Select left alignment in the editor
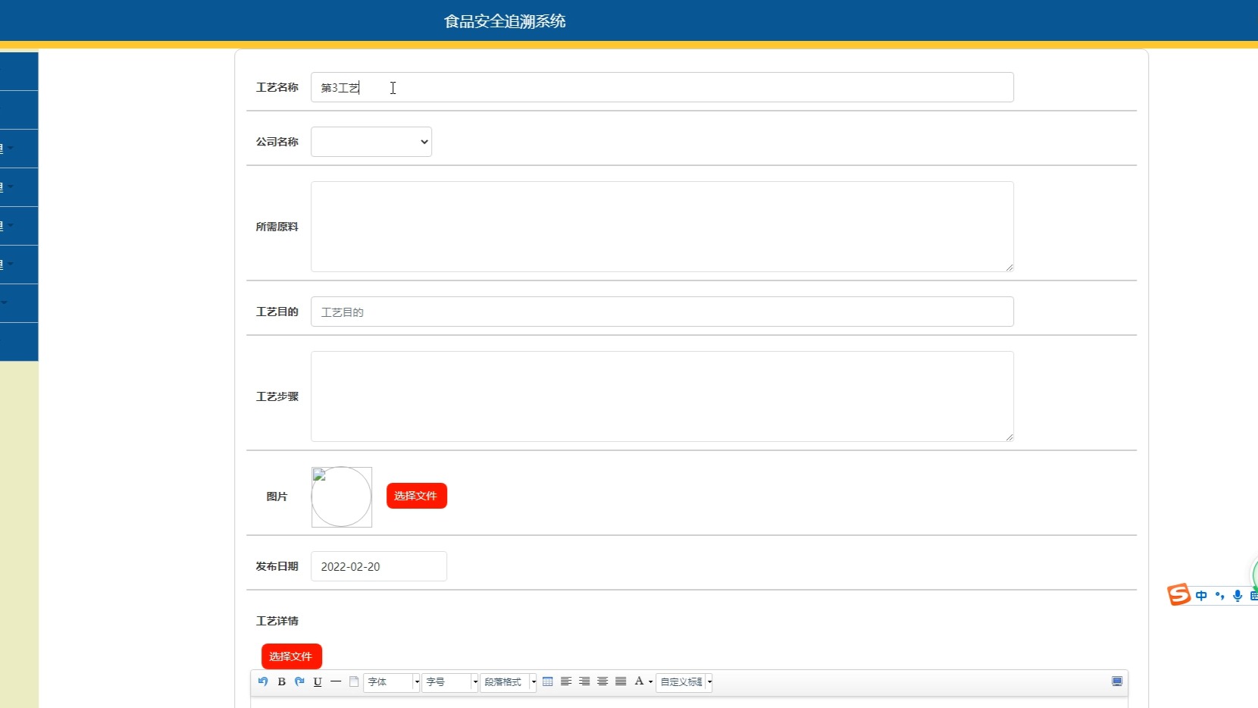 click(566, 681)
